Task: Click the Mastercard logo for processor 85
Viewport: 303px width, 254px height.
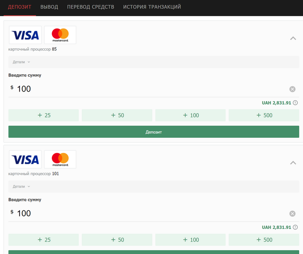Action: pyautogui.click(x=60, y=35)
